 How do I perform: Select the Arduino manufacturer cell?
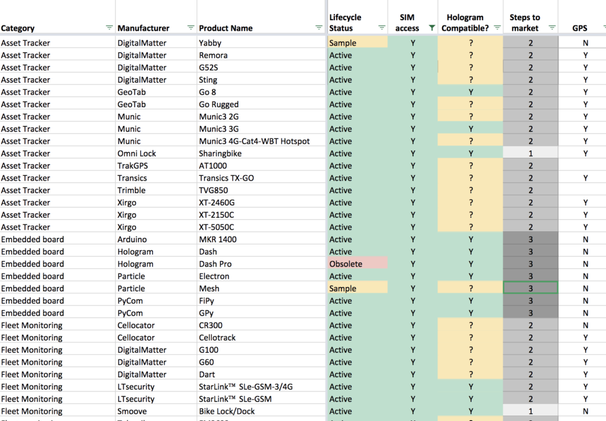click(156, 239)
